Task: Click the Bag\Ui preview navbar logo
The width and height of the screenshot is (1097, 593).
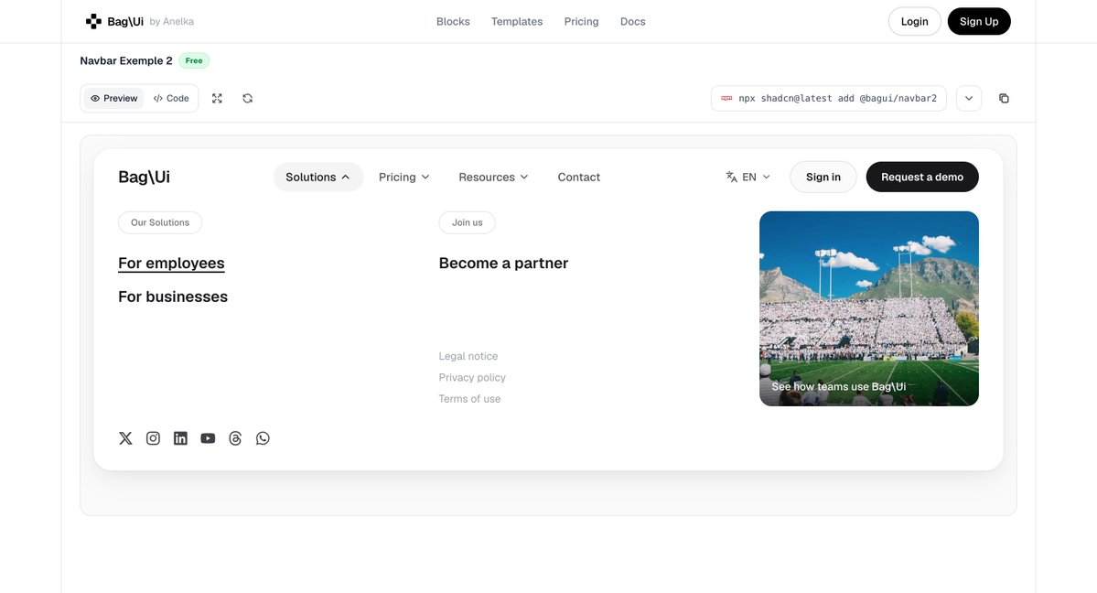Action: click(x=145, y=178)
